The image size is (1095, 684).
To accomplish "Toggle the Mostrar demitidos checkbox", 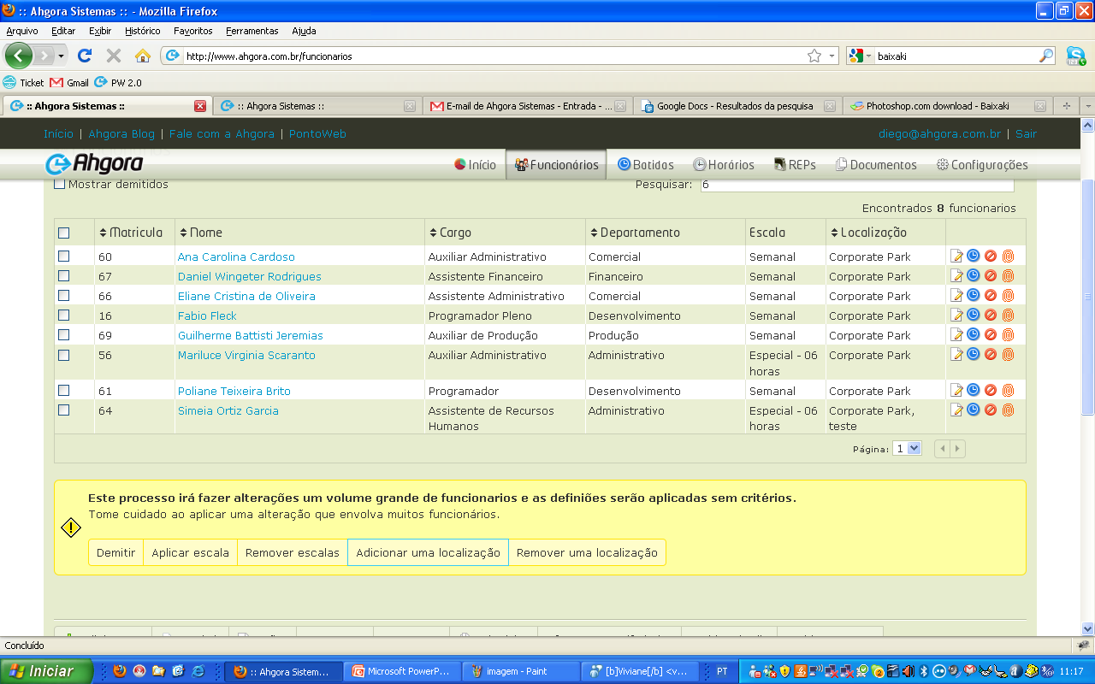I will tap(60, 184).
